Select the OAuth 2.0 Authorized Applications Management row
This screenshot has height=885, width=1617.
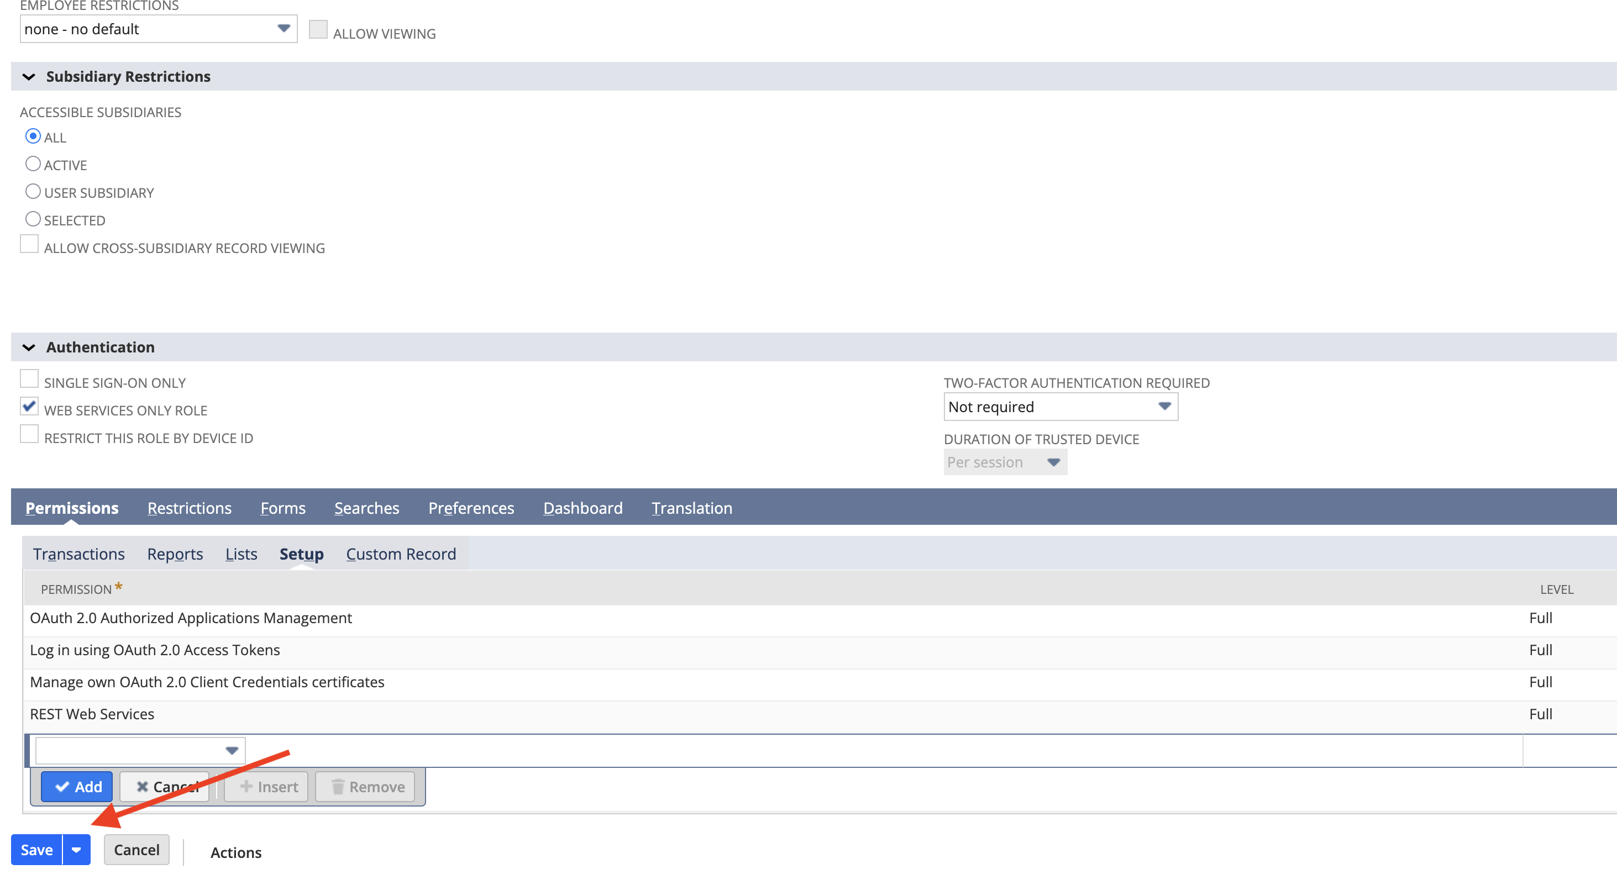tap(820, 621)
